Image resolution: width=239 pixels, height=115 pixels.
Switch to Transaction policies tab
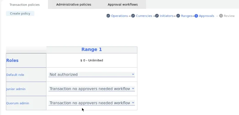pyautogui.click(x=24, y=5)
